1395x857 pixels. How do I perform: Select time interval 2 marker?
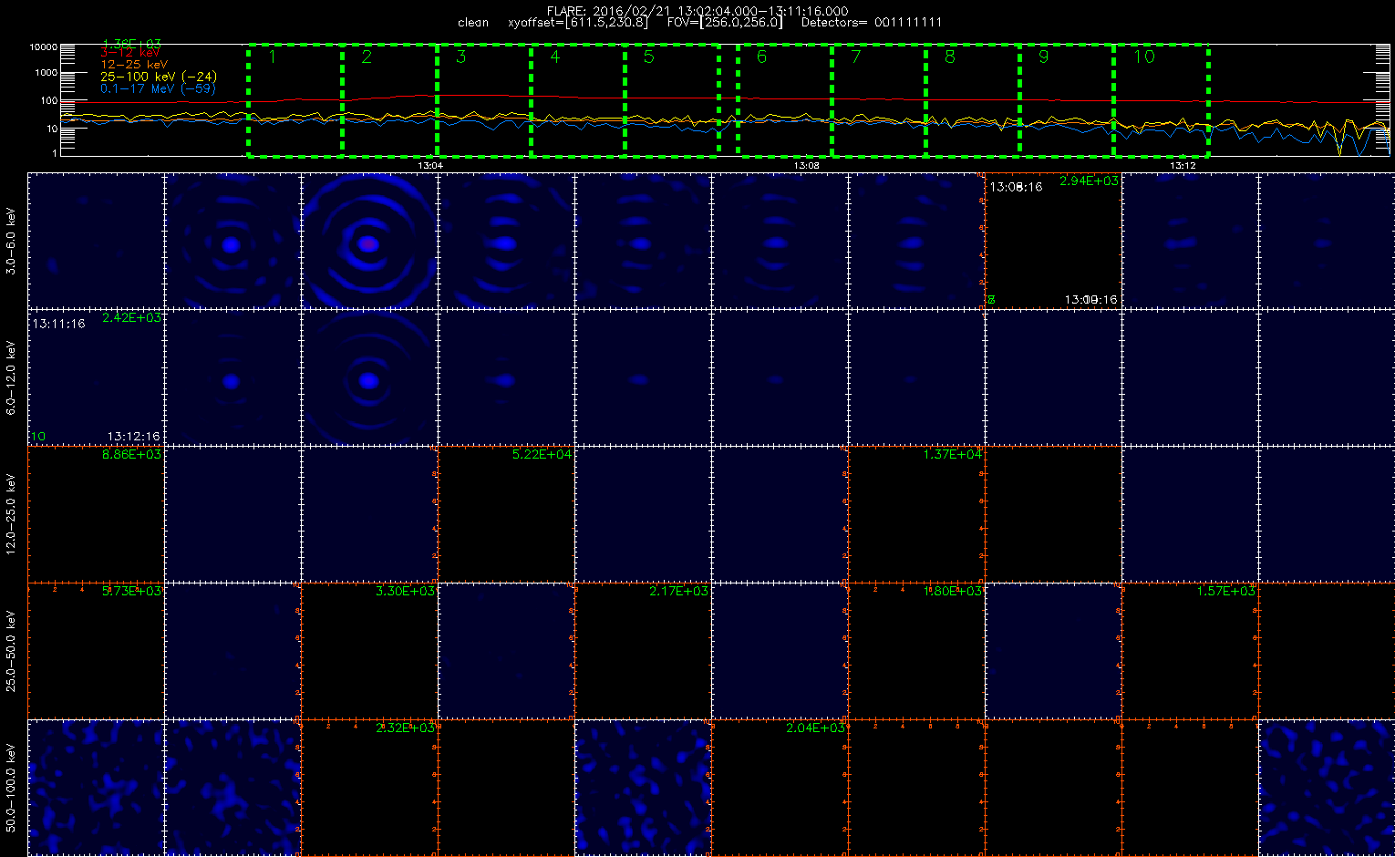[x=367, y=57]
